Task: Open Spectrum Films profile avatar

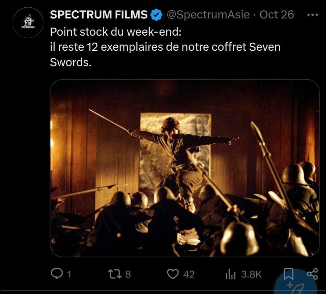Action: click(28, 22)
